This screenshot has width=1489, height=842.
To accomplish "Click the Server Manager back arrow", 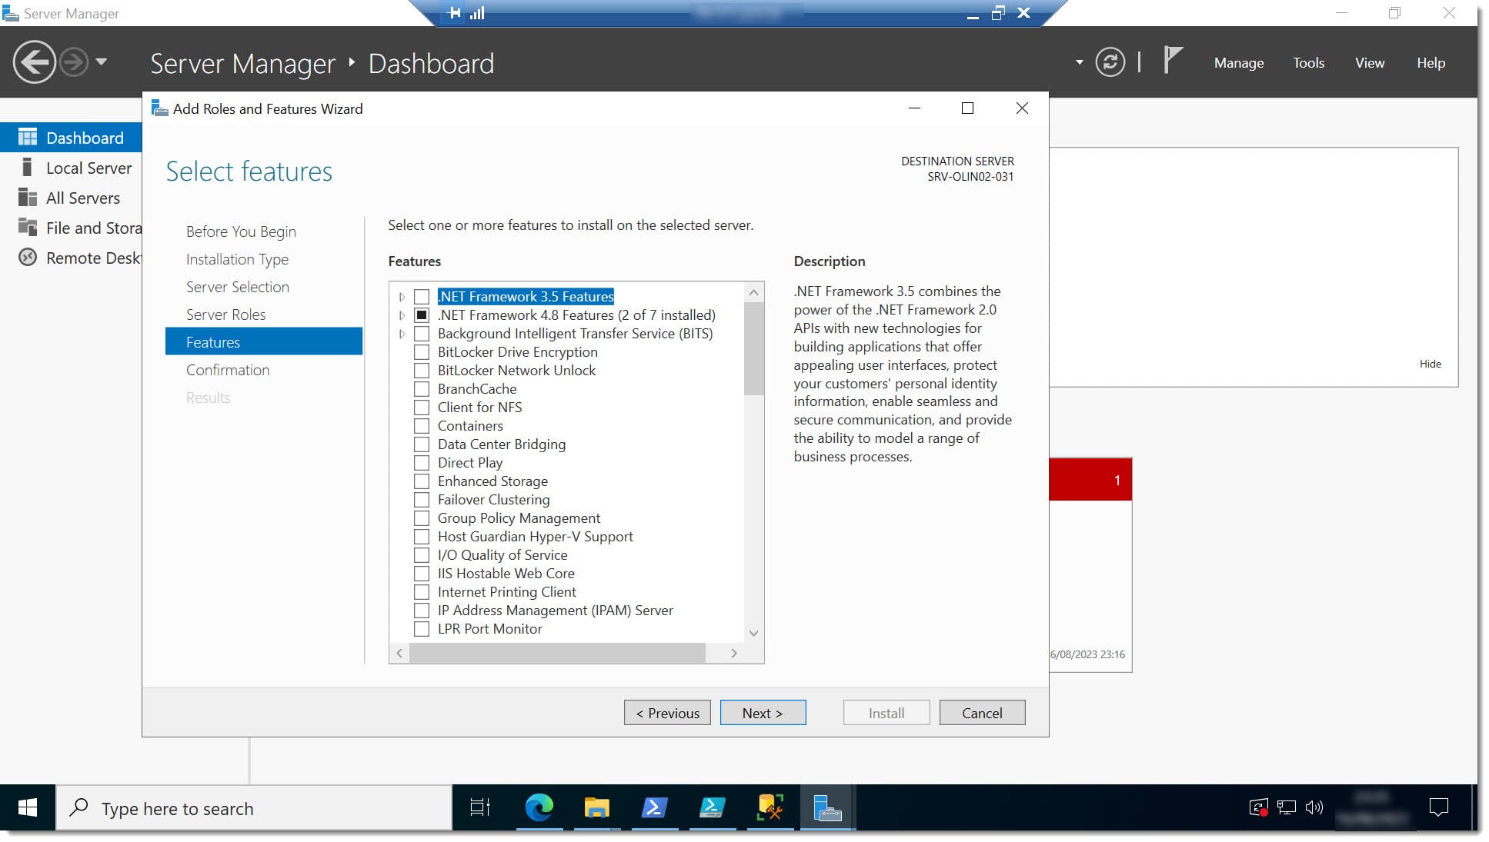I will coord(34,62).
